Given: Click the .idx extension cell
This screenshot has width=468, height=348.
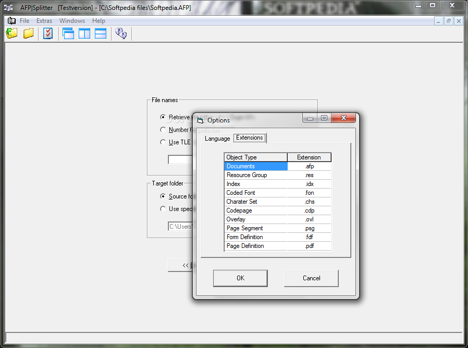Looking at the screenshot, I should pos(310,184).
